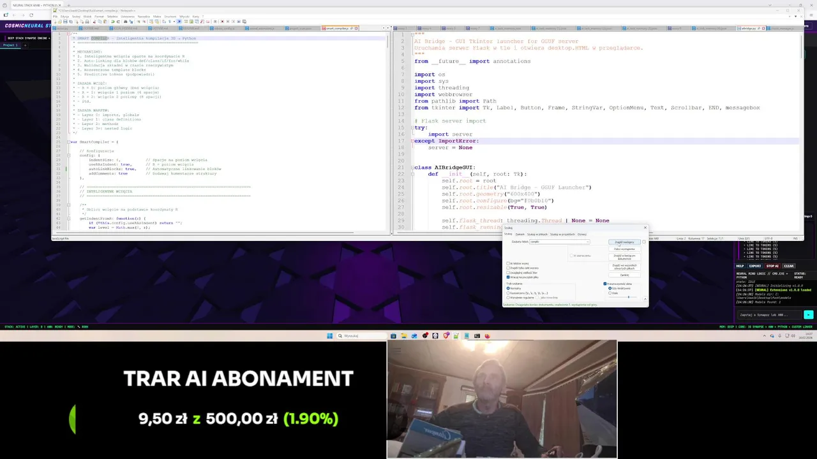
Task: Click the browser reload icon
Action: pyautogui.click(x=31, y=14)
